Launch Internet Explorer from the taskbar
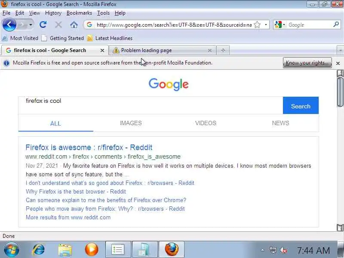The width and height of the screenshot is (344, 258). coord(38,250)
